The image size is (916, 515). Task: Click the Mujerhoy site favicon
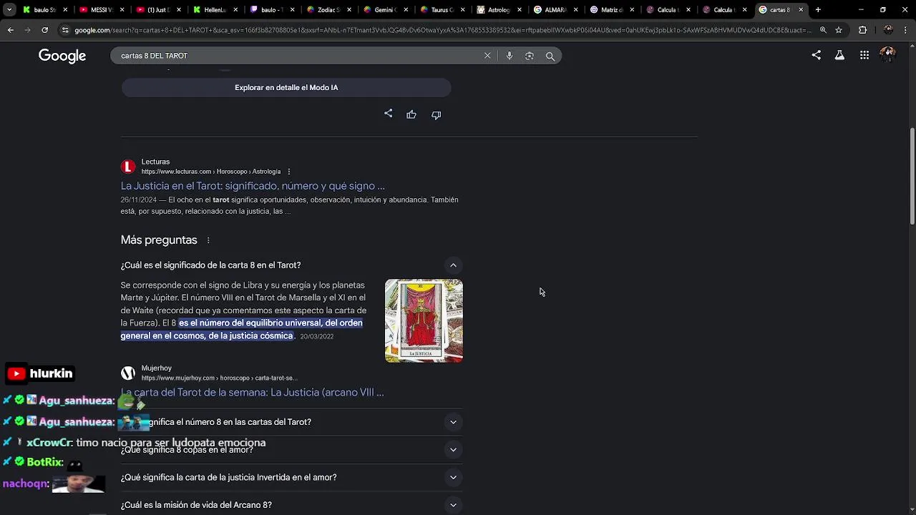(x=128, y=373)
